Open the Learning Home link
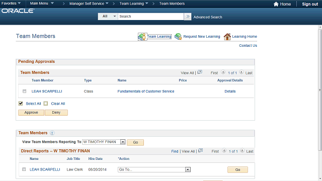The width and height of the screenshot is (322, 181). click(245, 37)
